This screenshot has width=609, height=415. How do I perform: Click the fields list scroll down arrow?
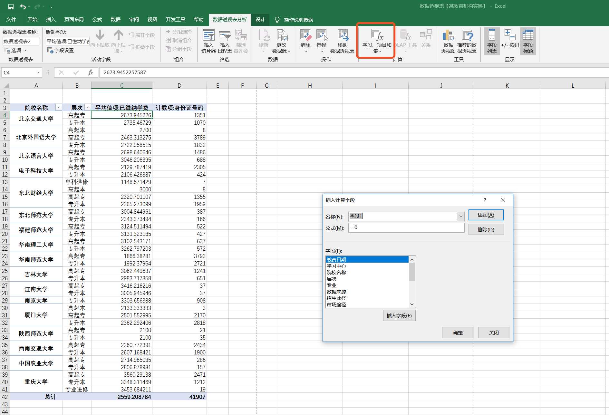pos(412,304)
